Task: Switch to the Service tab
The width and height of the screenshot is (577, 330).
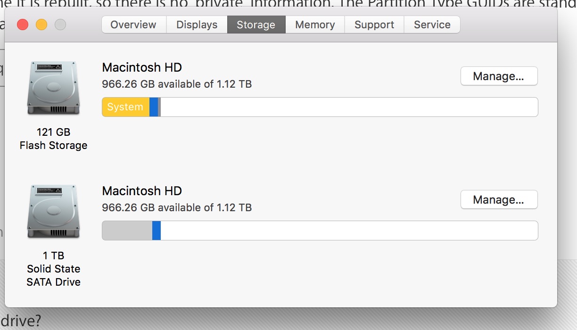Action: point(432,25)
